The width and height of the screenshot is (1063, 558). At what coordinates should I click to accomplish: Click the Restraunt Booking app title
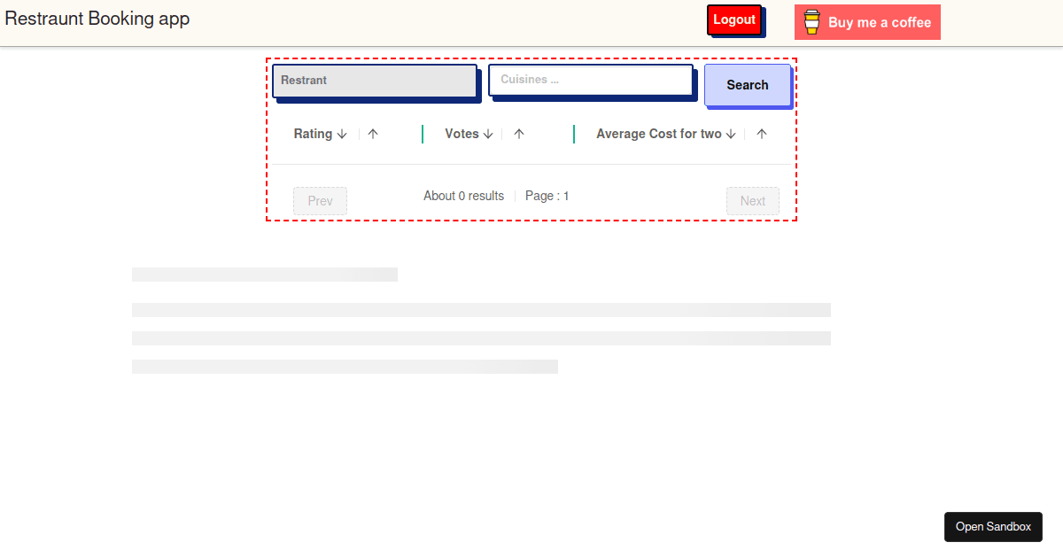pos(97,19)
